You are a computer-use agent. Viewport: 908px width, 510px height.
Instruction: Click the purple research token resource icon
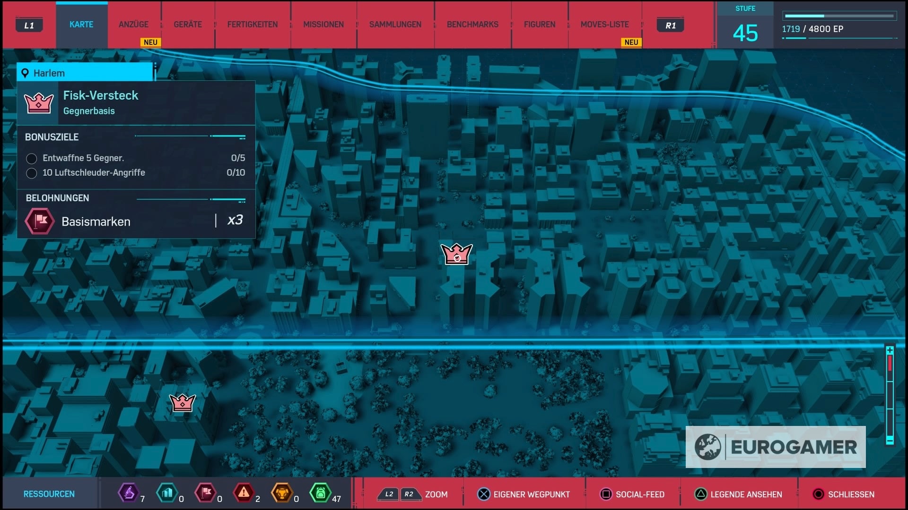tap(128, 493)
